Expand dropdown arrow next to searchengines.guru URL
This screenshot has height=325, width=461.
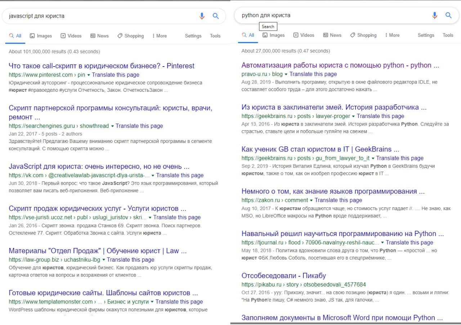112,126
